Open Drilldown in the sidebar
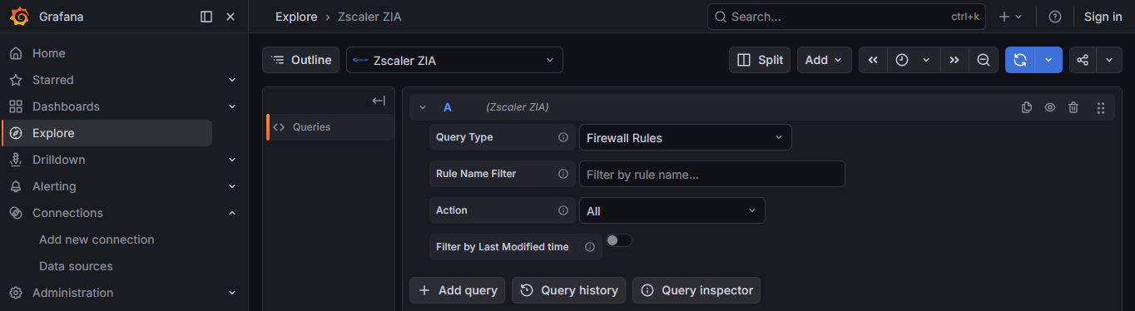1135x311 pixels. pyautogui.click(x=58, y=160)
